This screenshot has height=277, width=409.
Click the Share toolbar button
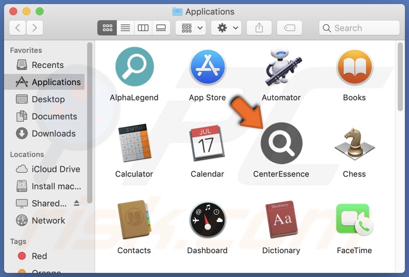click(259, 27)
